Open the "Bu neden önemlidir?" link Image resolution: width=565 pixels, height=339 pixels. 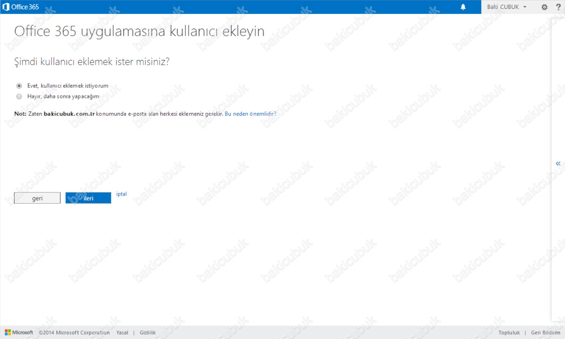tap(250, 114)
